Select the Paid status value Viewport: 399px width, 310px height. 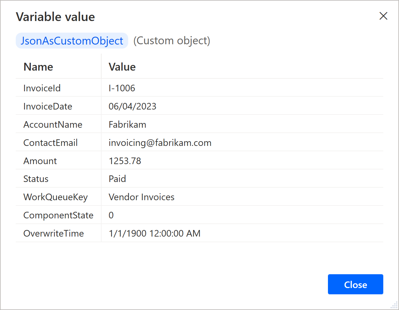point(117,179)
